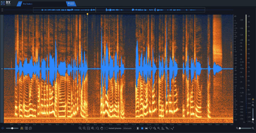Adjust the vertical frequency zoom slider

click(253, 114)
